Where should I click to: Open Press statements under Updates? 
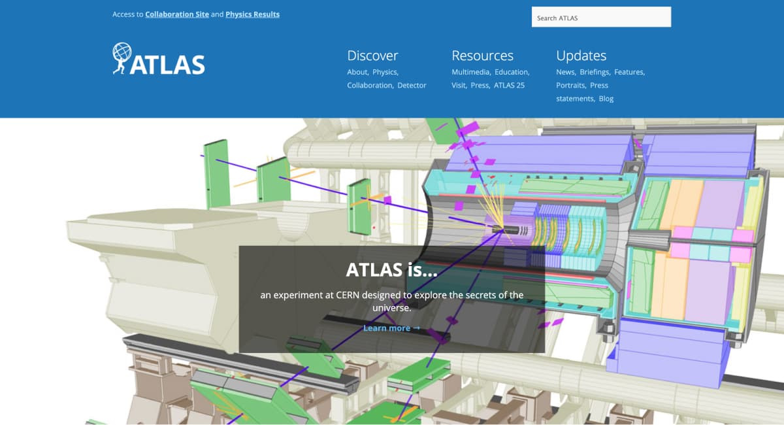click(x=582, y=92)
